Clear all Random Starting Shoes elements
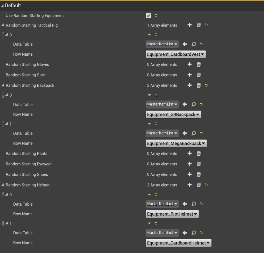The height and width of the screenshot is (253, 264). 199,174
